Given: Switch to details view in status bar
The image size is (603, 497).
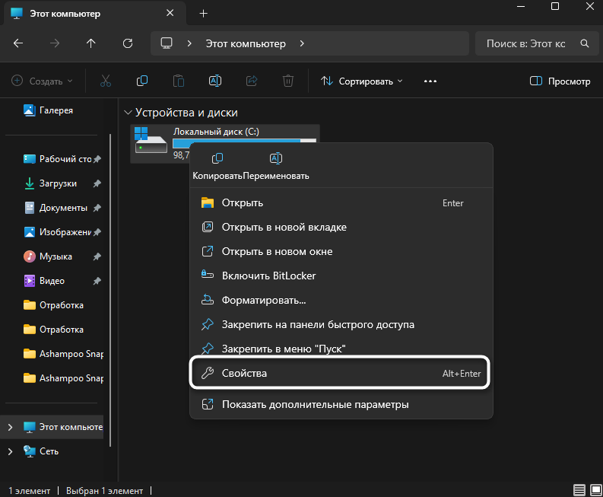Looking at the screenshot, I should point(579,490).
